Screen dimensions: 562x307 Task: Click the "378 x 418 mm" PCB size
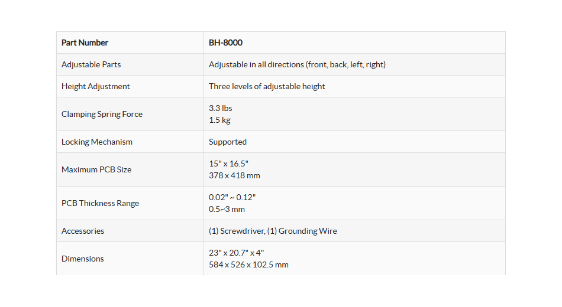[234, 175]
